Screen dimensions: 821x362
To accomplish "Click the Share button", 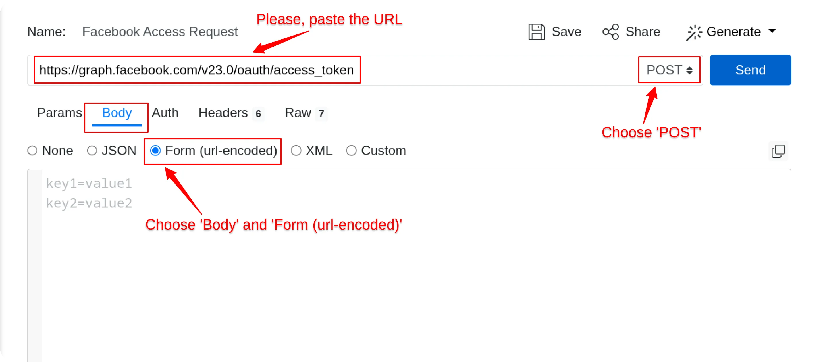I will pos(631,32).
